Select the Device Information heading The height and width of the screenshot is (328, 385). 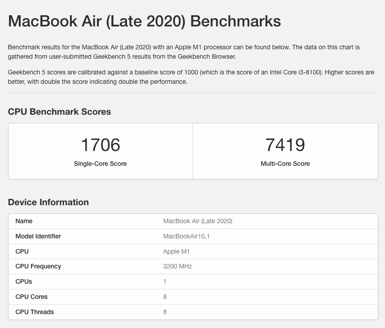(48, 202)
